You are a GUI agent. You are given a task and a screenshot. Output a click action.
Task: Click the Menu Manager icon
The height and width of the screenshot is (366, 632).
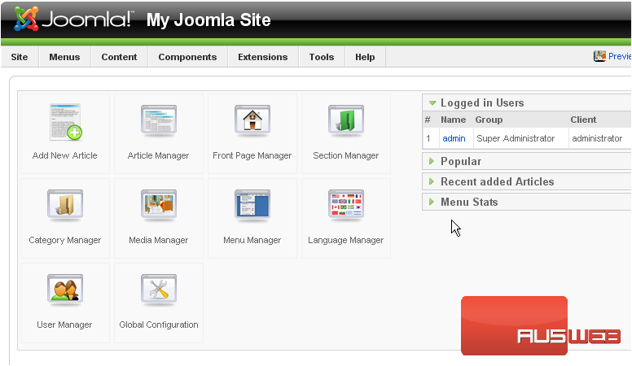[x=252, y=207]
